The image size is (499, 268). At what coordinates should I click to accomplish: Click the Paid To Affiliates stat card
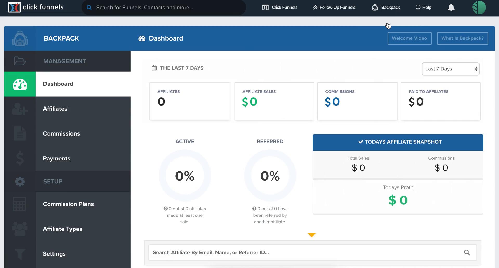coord(441,102)
